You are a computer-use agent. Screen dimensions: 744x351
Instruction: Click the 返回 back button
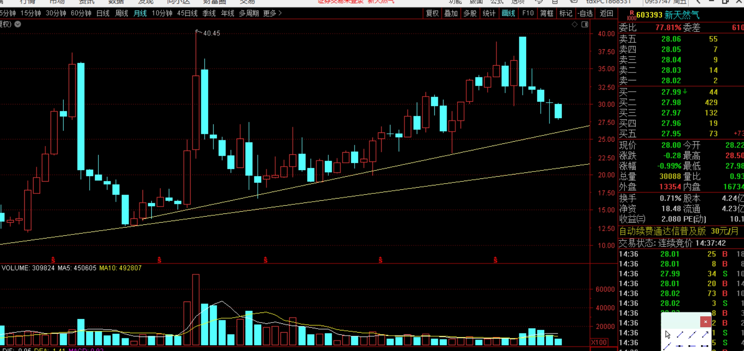tap(606, 13)
